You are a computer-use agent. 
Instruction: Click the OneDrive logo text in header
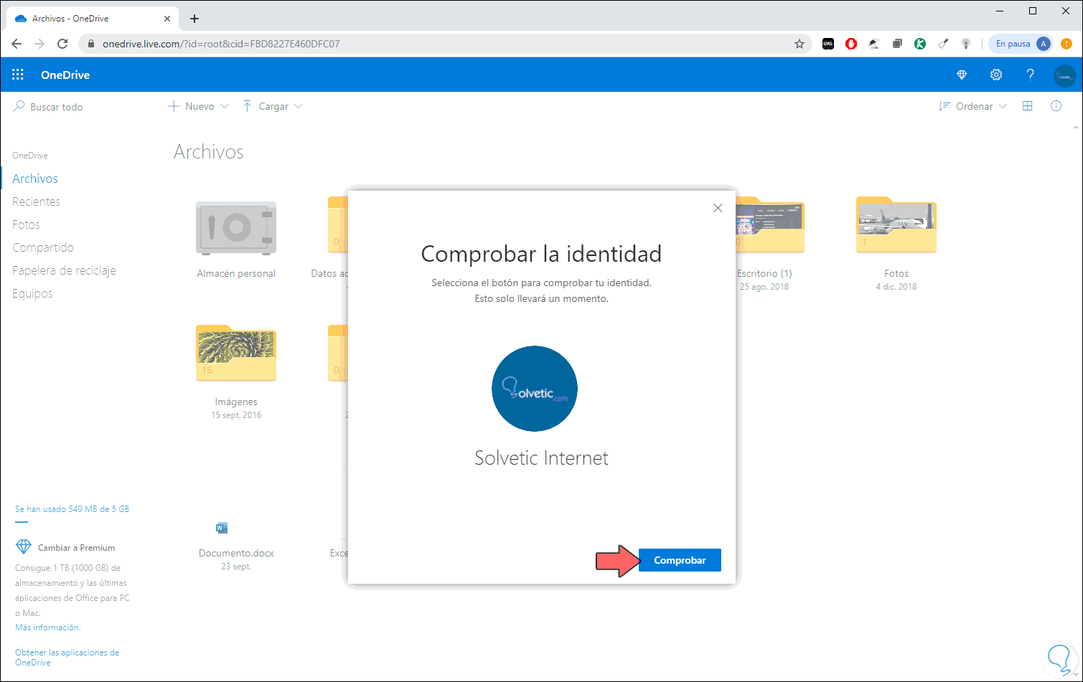coord(65,75)
